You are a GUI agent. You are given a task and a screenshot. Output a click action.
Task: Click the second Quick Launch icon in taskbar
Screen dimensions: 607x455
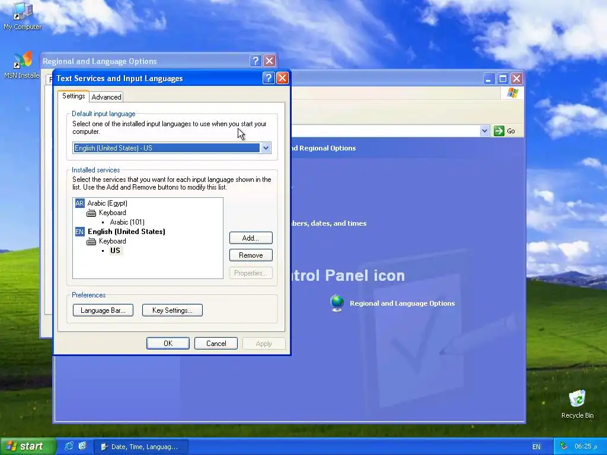coord(82,446)
